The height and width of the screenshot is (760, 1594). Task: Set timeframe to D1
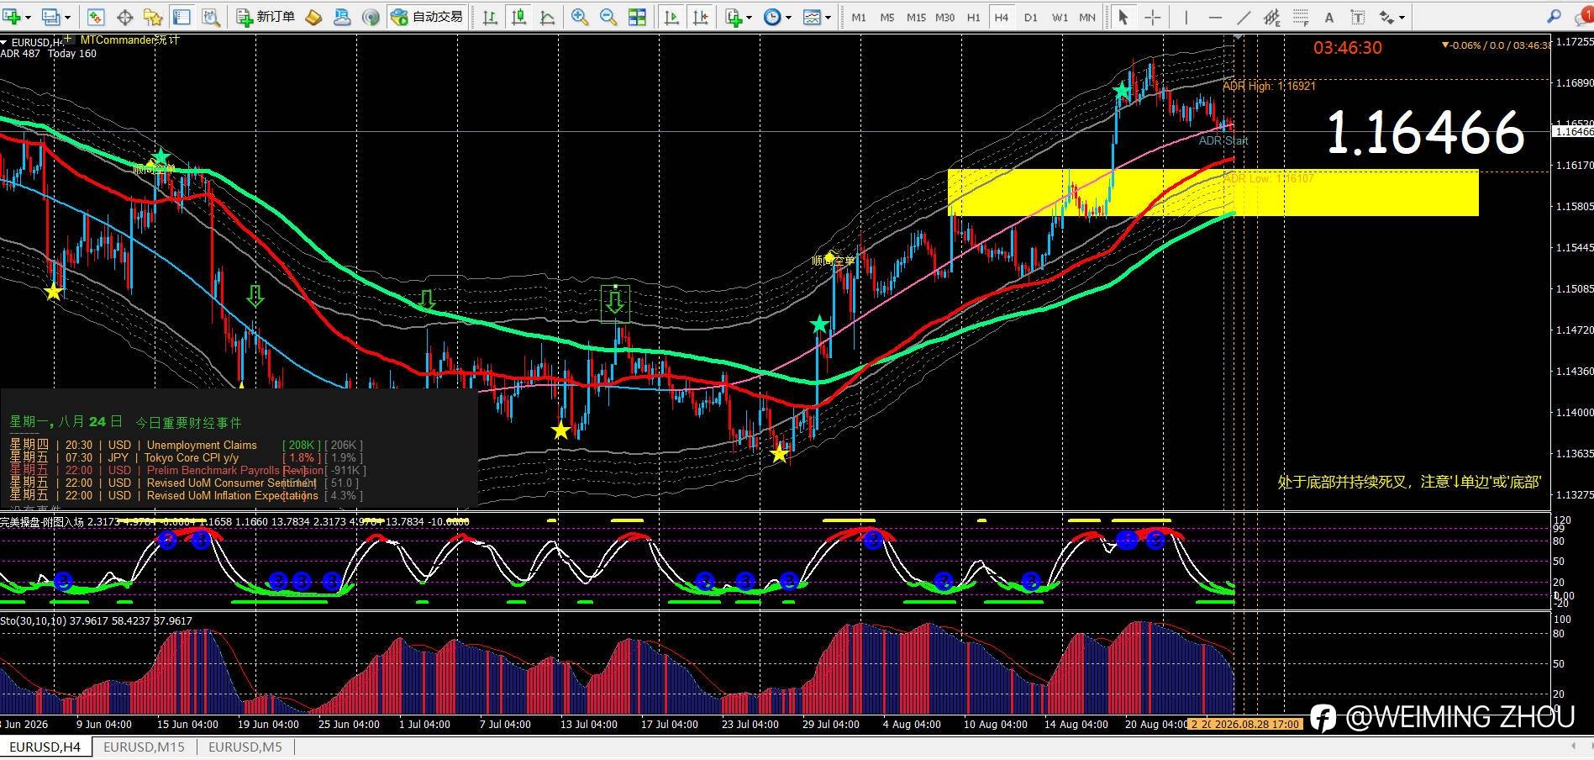pyautogui.click(x=1031, y=17)
